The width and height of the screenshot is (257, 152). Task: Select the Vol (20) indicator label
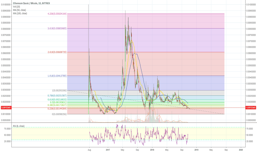click(x=17, y=7)
